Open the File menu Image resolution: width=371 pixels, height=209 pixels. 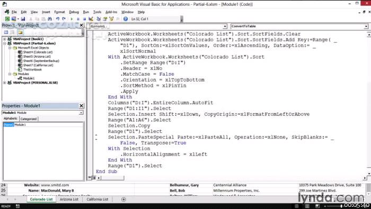pyautogui.click(x=14, y=12)
